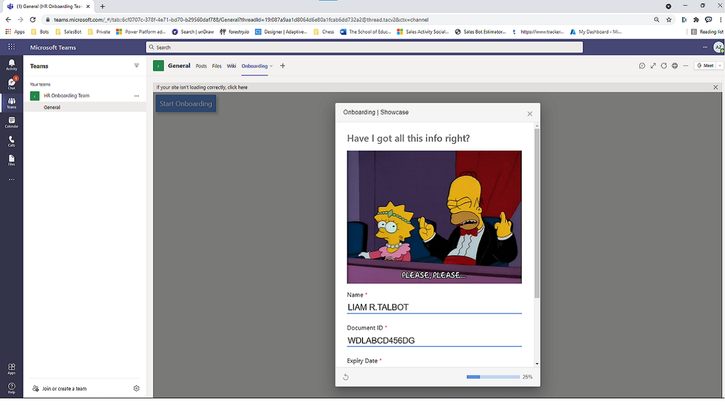The width and height of the screenshot is (725, 408).
Task: Expand the Meet options dropdown arrow
Action: (x=720, y=66)
